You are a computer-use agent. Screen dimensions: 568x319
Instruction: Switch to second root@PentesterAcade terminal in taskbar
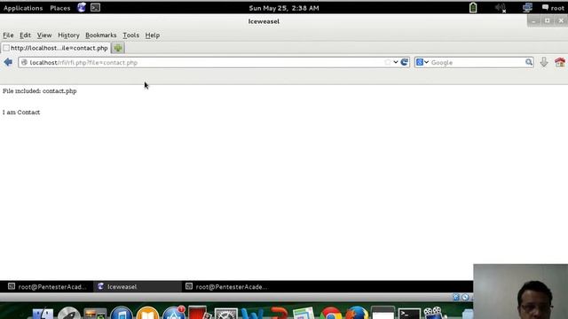226,287
